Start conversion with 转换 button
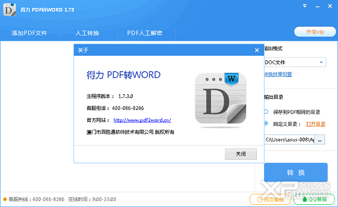Screen dimensions: 338x207 coord(296,172)
